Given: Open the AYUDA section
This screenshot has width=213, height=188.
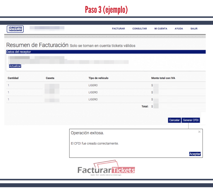Looking at the screenshot, I should (x=179, y=28).
